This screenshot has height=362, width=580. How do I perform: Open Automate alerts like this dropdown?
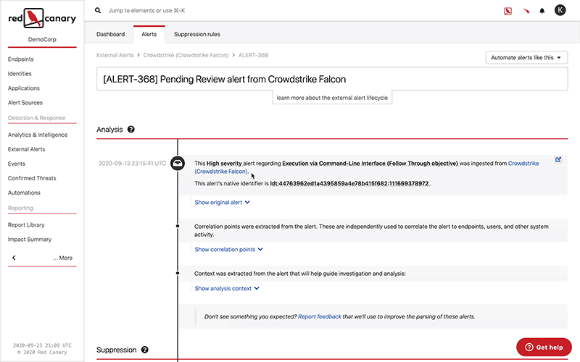[526, 57]
